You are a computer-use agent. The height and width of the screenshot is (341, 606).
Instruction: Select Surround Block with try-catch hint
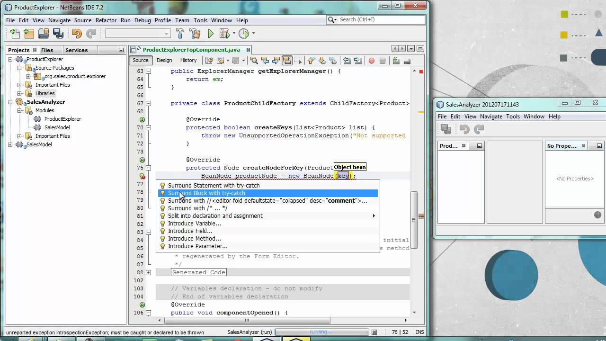pos(267,193)
